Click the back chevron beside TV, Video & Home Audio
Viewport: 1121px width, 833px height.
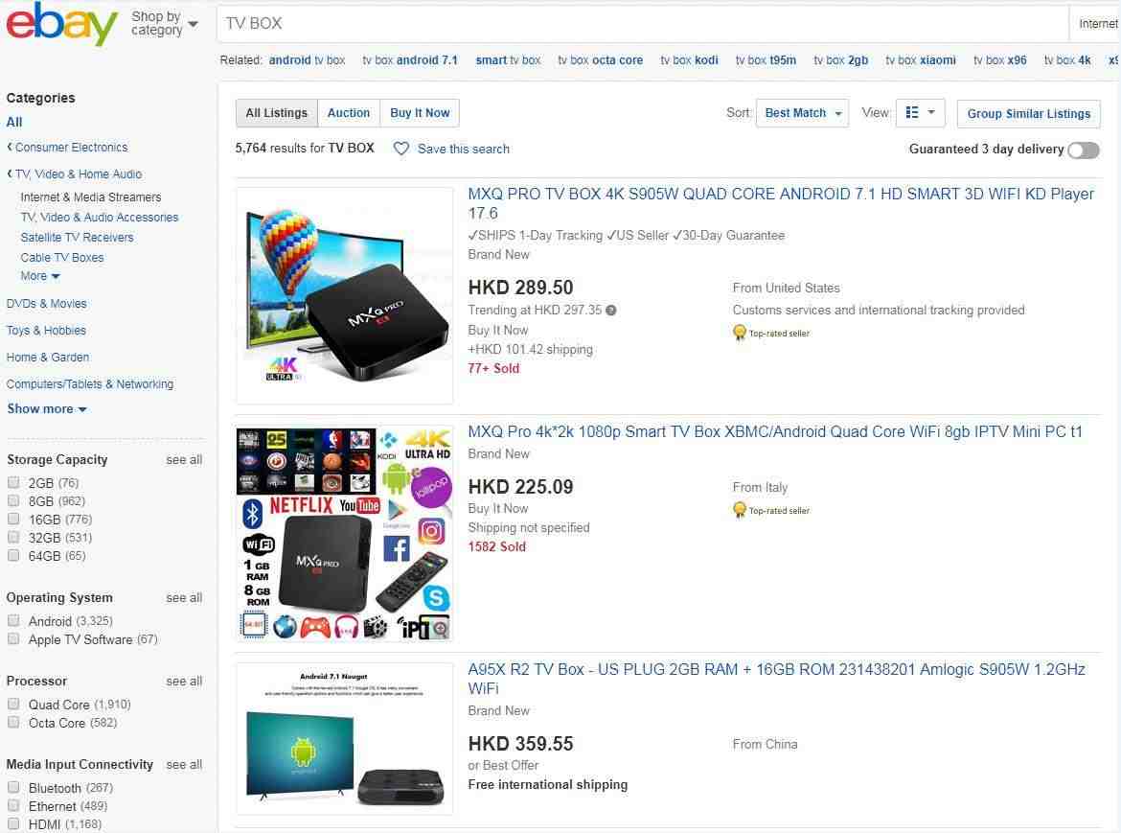coord(10,174)
